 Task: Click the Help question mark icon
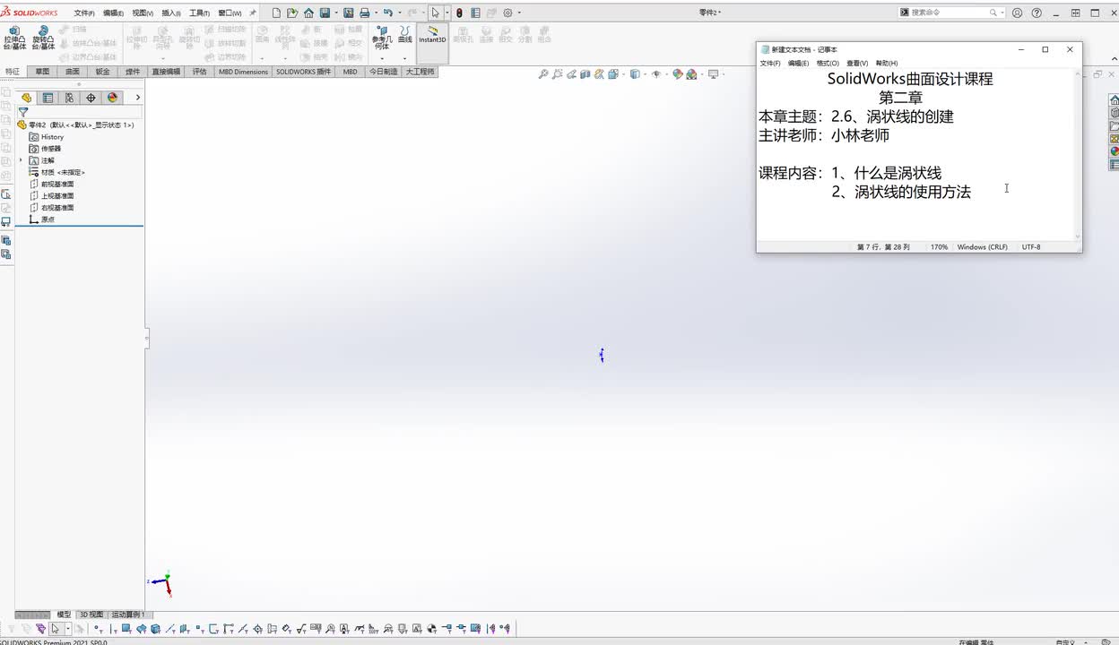coord(1037,13)
